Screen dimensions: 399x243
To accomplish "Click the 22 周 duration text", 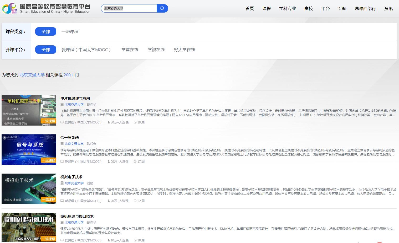I will coord(141,201).
